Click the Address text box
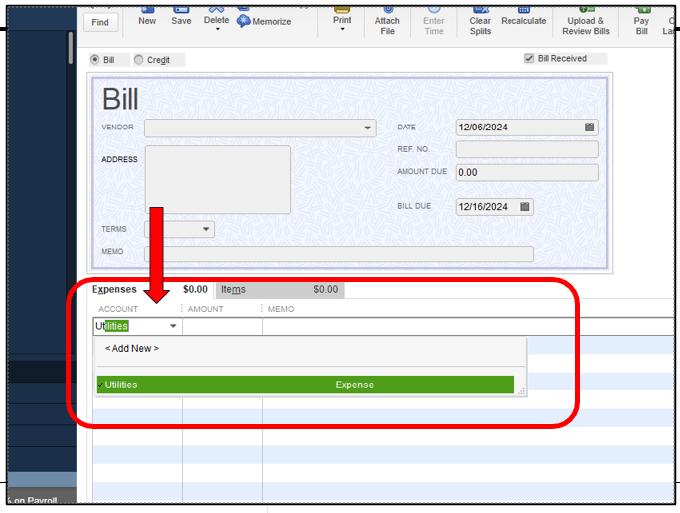The width and height of the screenshot is (680, 513). click(x=217, y=179)
